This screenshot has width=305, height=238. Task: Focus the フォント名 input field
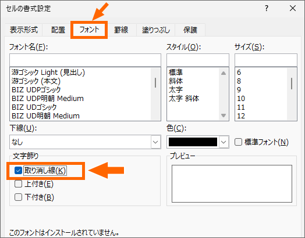pyautogui.click(x=85, y=60)
